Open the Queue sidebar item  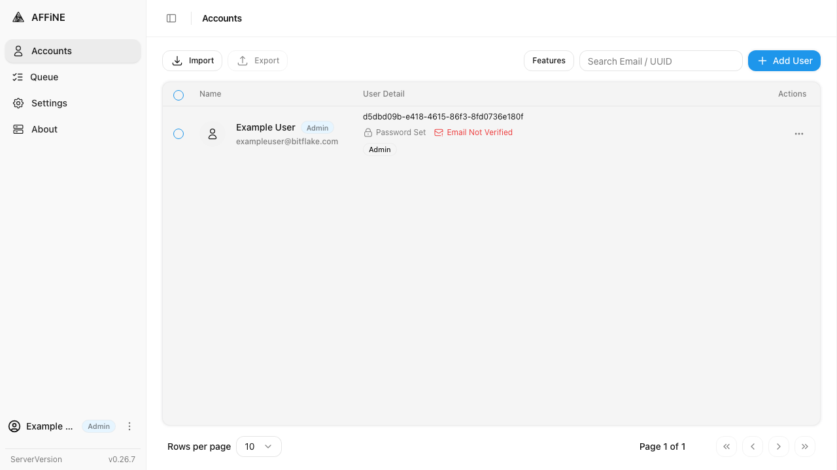73,77
